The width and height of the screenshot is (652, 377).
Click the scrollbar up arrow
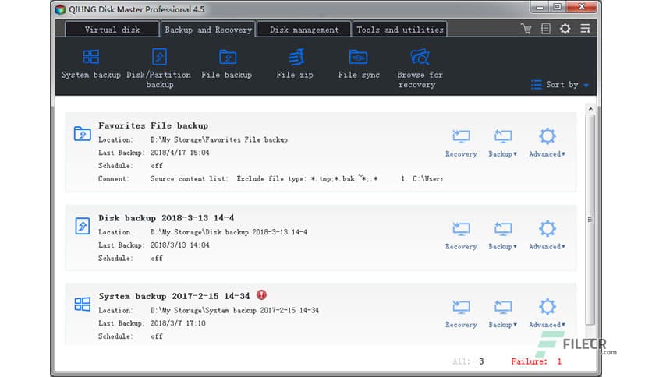coord(590,109)
